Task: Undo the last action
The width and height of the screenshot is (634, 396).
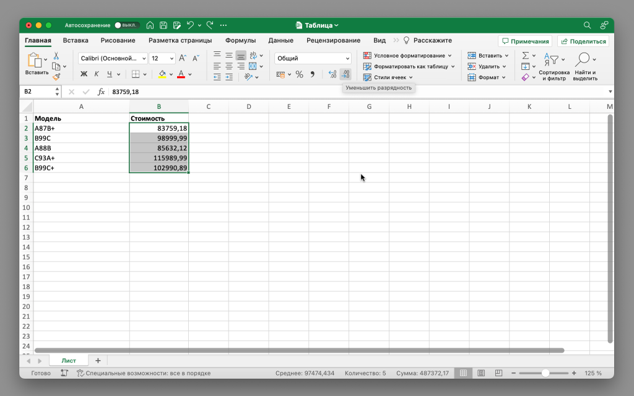Action: (190, 25)
